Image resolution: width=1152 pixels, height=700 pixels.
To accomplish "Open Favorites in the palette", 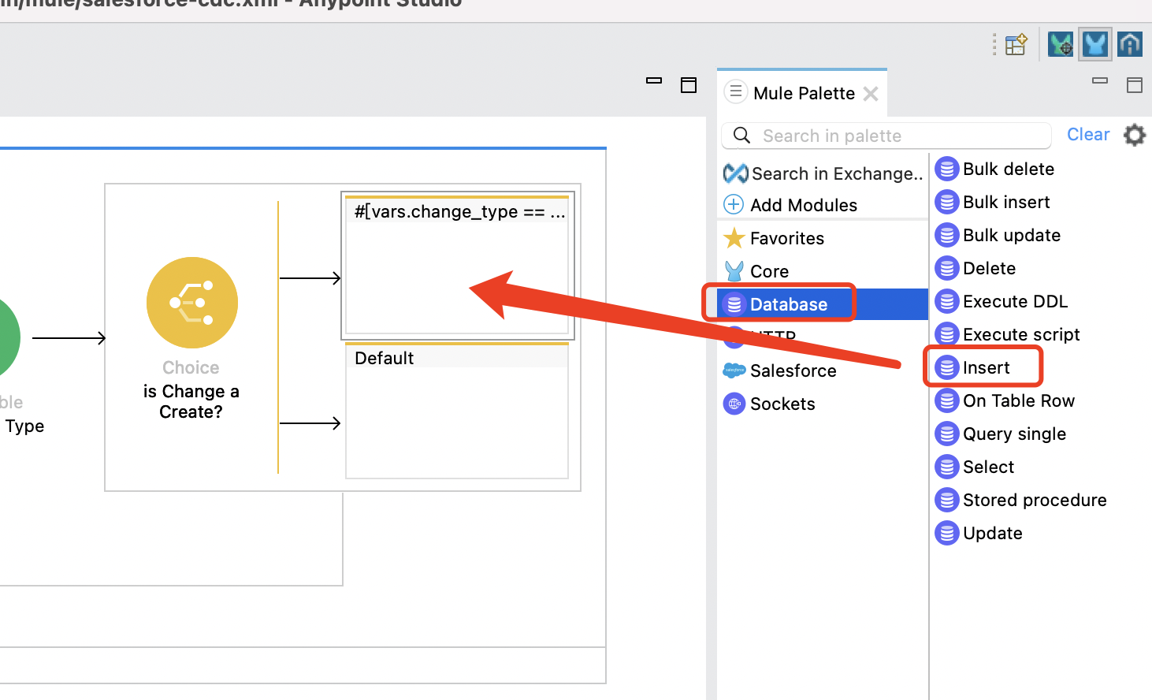I will click(774, 238).
